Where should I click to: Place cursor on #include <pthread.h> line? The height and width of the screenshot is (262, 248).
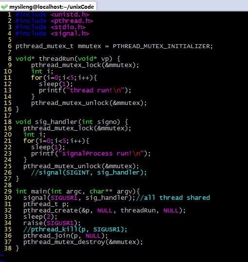pos(54,21)
